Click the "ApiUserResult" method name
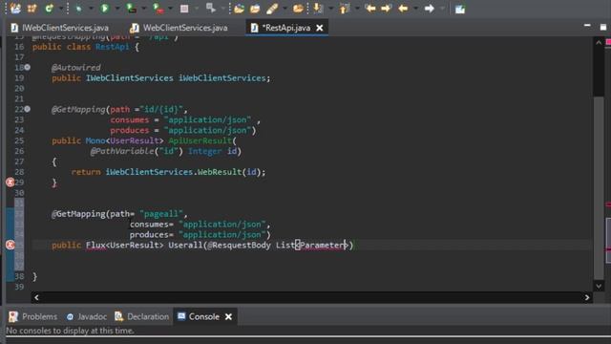This screenshot has height=344, width=611. [x=200, y=140]
